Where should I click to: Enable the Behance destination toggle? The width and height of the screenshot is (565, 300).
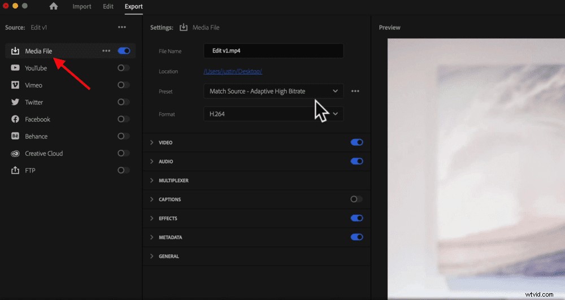click(124, 136)
